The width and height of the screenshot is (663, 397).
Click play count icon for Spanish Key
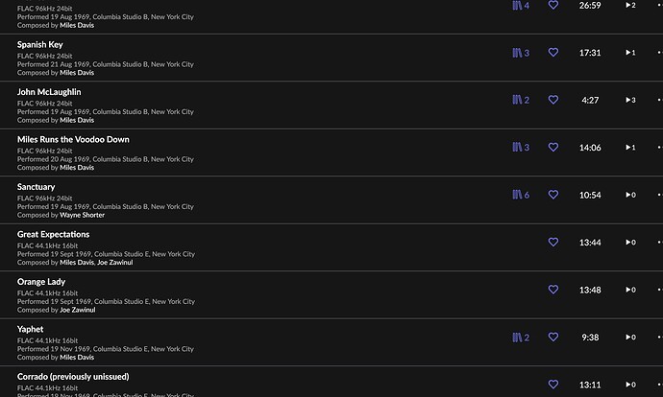click(630, 53)
